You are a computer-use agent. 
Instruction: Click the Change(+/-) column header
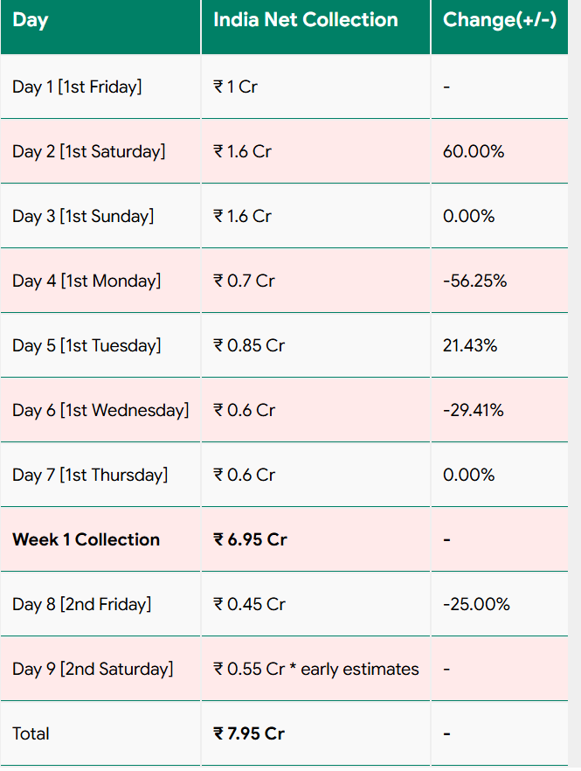click(500, 20)
